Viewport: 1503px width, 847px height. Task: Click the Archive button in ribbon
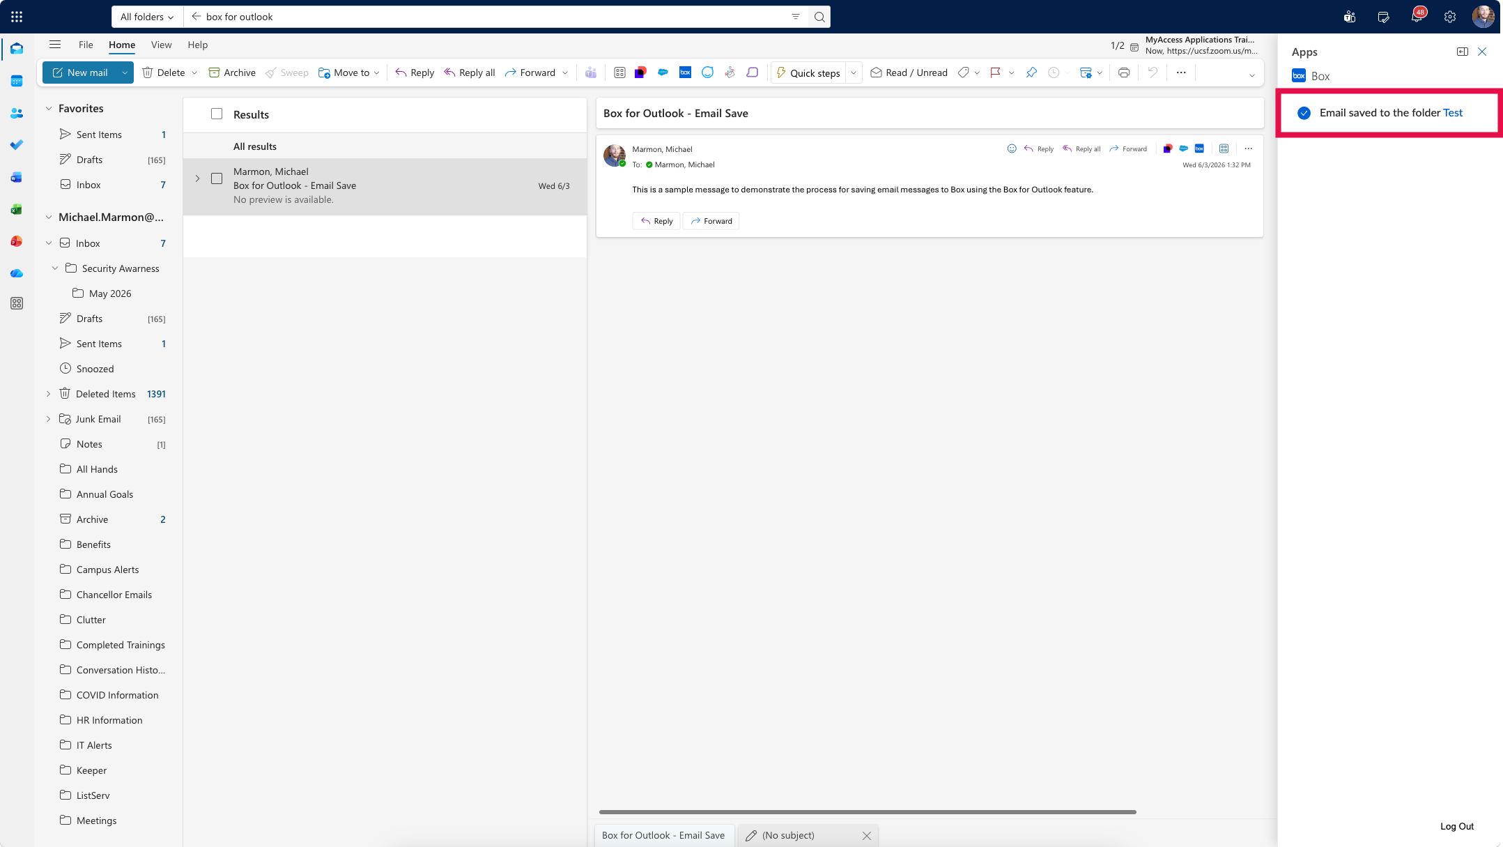pyautogui.click(x=232, y=73)
